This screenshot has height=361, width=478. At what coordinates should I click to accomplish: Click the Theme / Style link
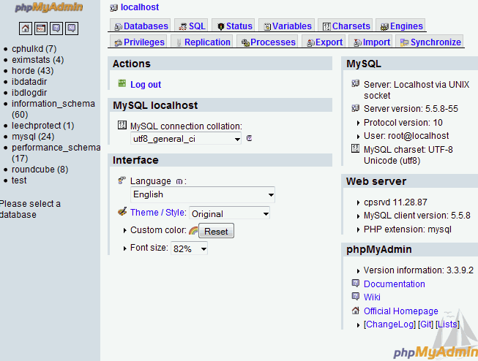pos(158,212)
